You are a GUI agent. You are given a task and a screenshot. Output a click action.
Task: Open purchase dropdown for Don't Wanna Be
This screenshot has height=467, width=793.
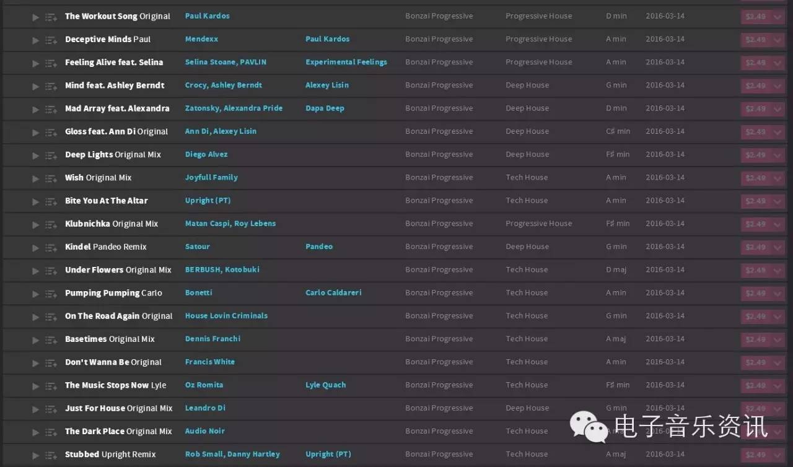pos(778,363)
